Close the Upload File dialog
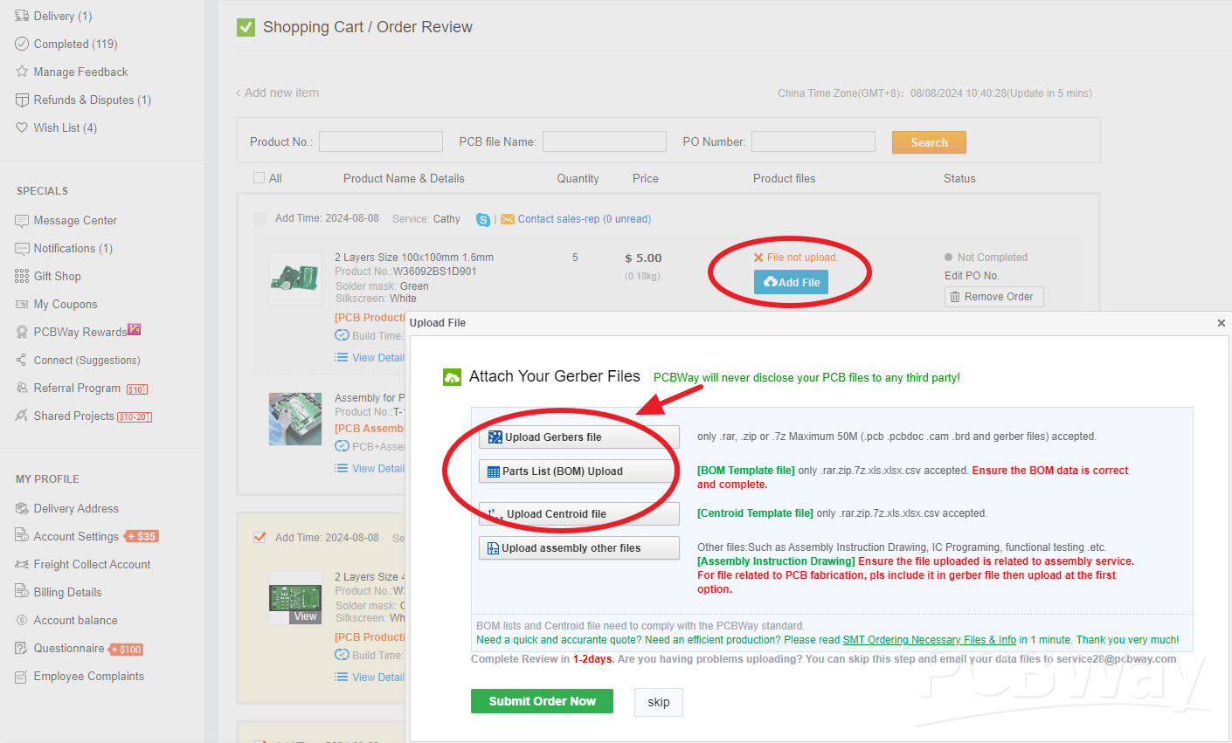1232x743 pixels. pos(1221,323)
